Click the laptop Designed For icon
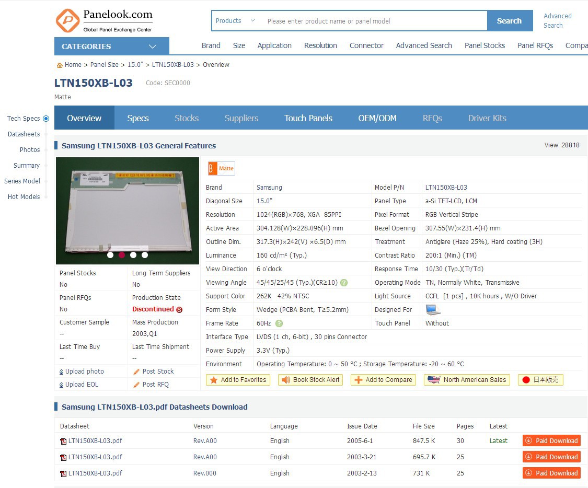Screen dimensions: 588x488 coord(433,310)
